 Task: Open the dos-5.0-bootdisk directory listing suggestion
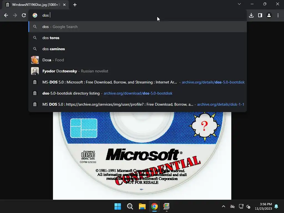pyautogui.click(x=138, y=93)
